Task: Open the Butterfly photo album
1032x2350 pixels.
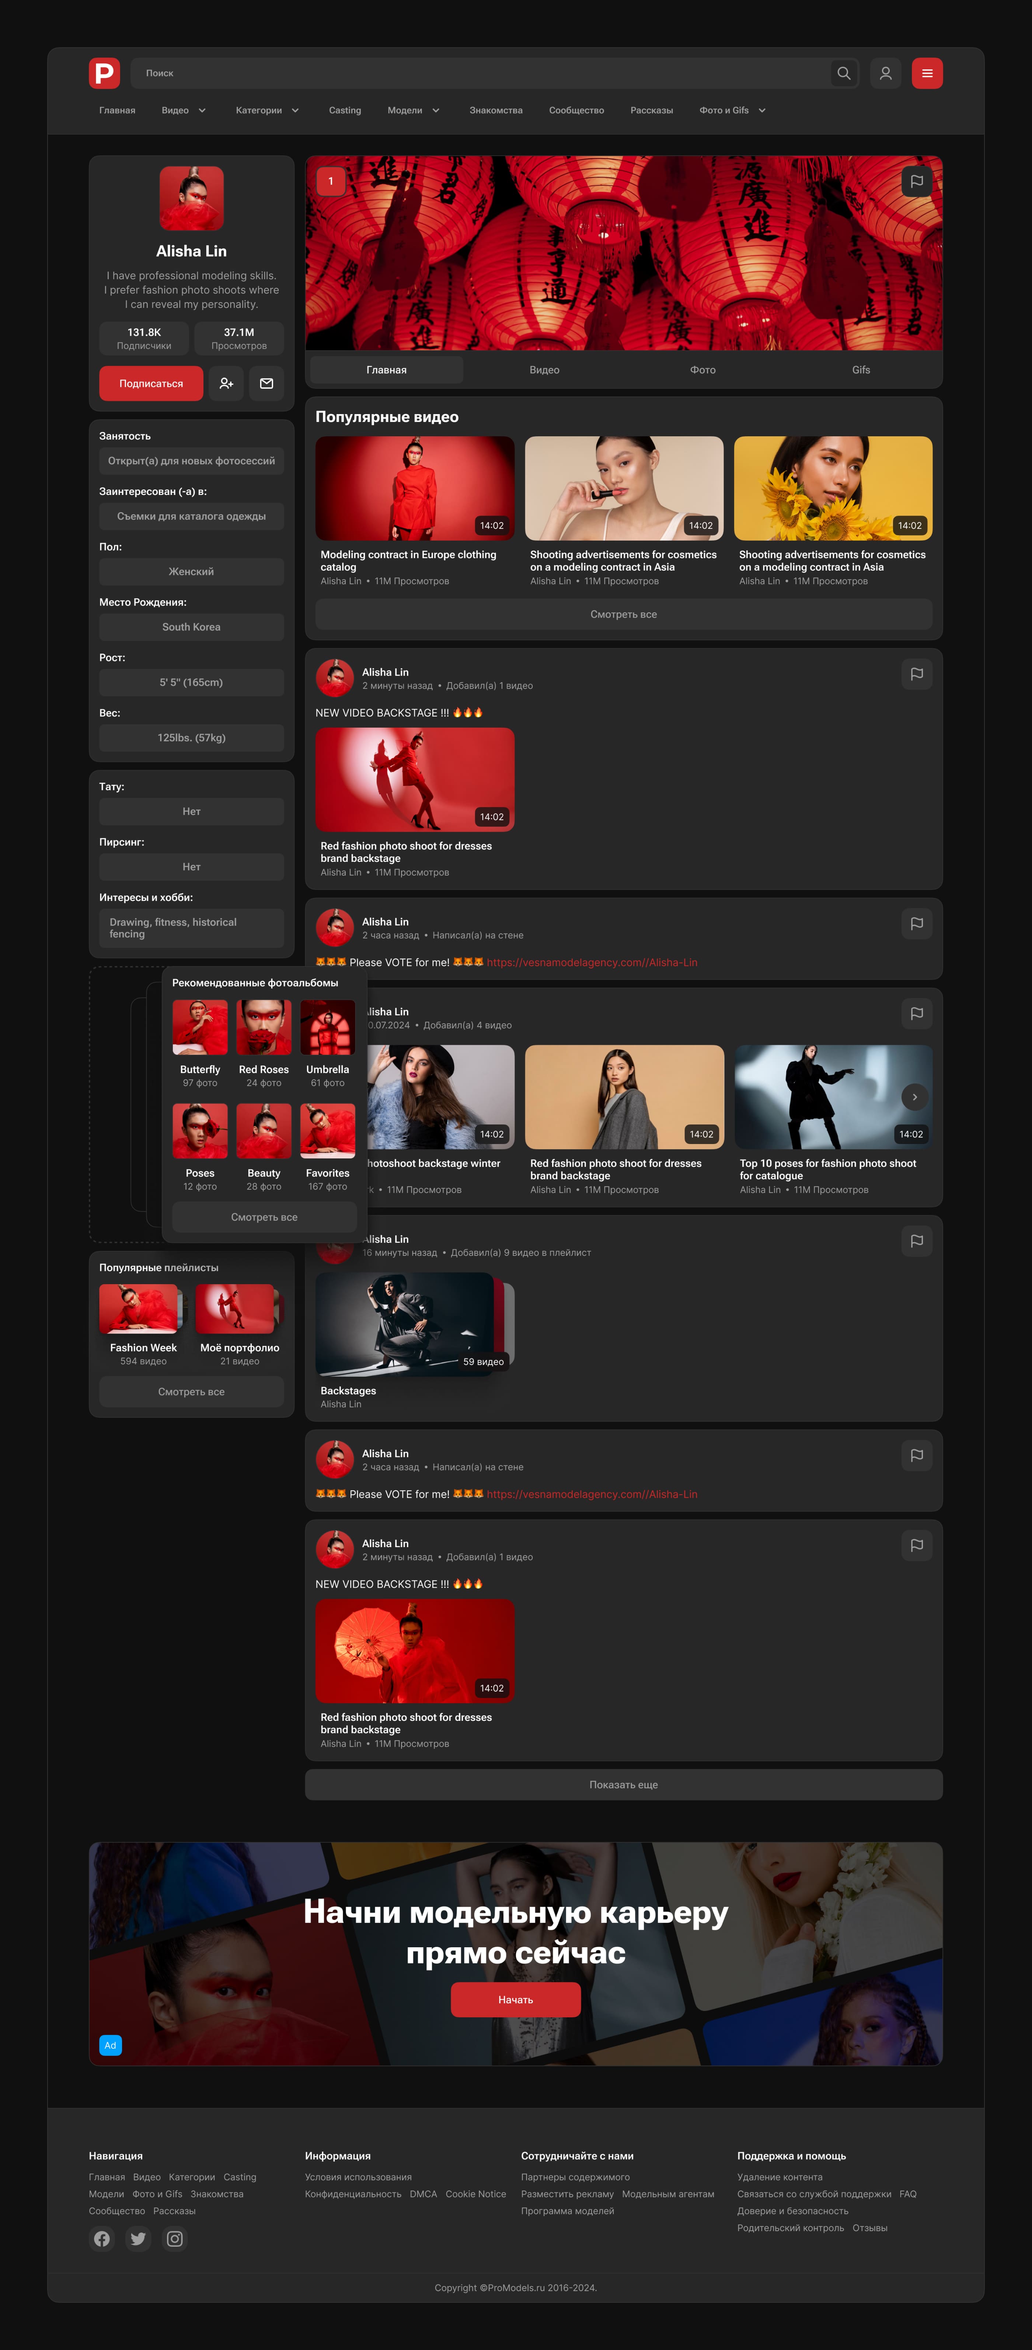Action: (200, 1027)
